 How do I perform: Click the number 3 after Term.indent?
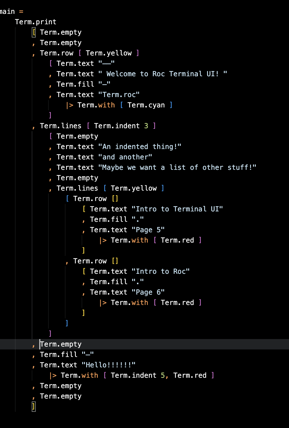(x=146, y=126)
